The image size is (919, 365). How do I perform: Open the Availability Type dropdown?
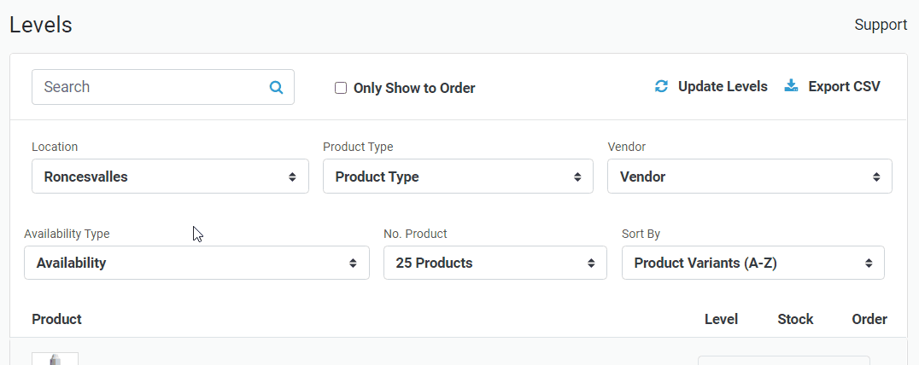pyautogui.click(x=196, y=263)
